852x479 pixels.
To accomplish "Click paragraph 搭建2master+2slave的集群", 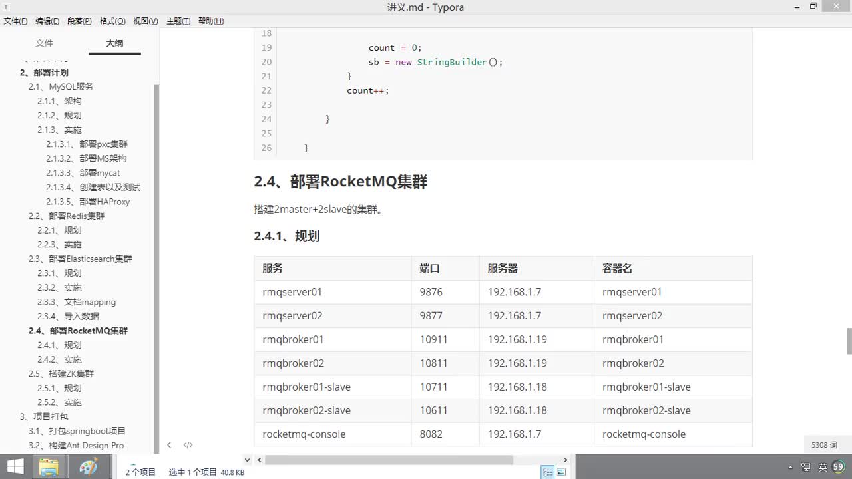I will coord(320,210).
